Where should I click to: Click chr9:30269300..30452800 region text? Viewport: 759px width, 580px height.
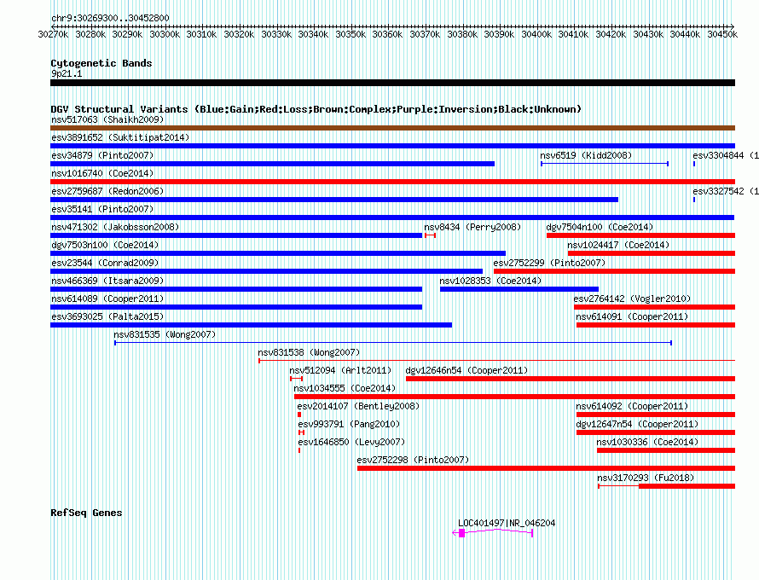click(110, 19)
